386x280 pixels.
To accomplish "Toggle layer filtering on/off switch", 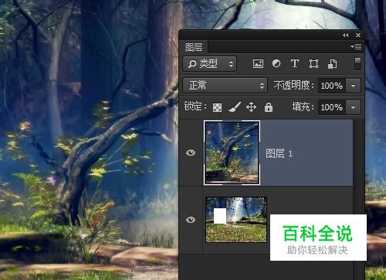I will [357, 63].
